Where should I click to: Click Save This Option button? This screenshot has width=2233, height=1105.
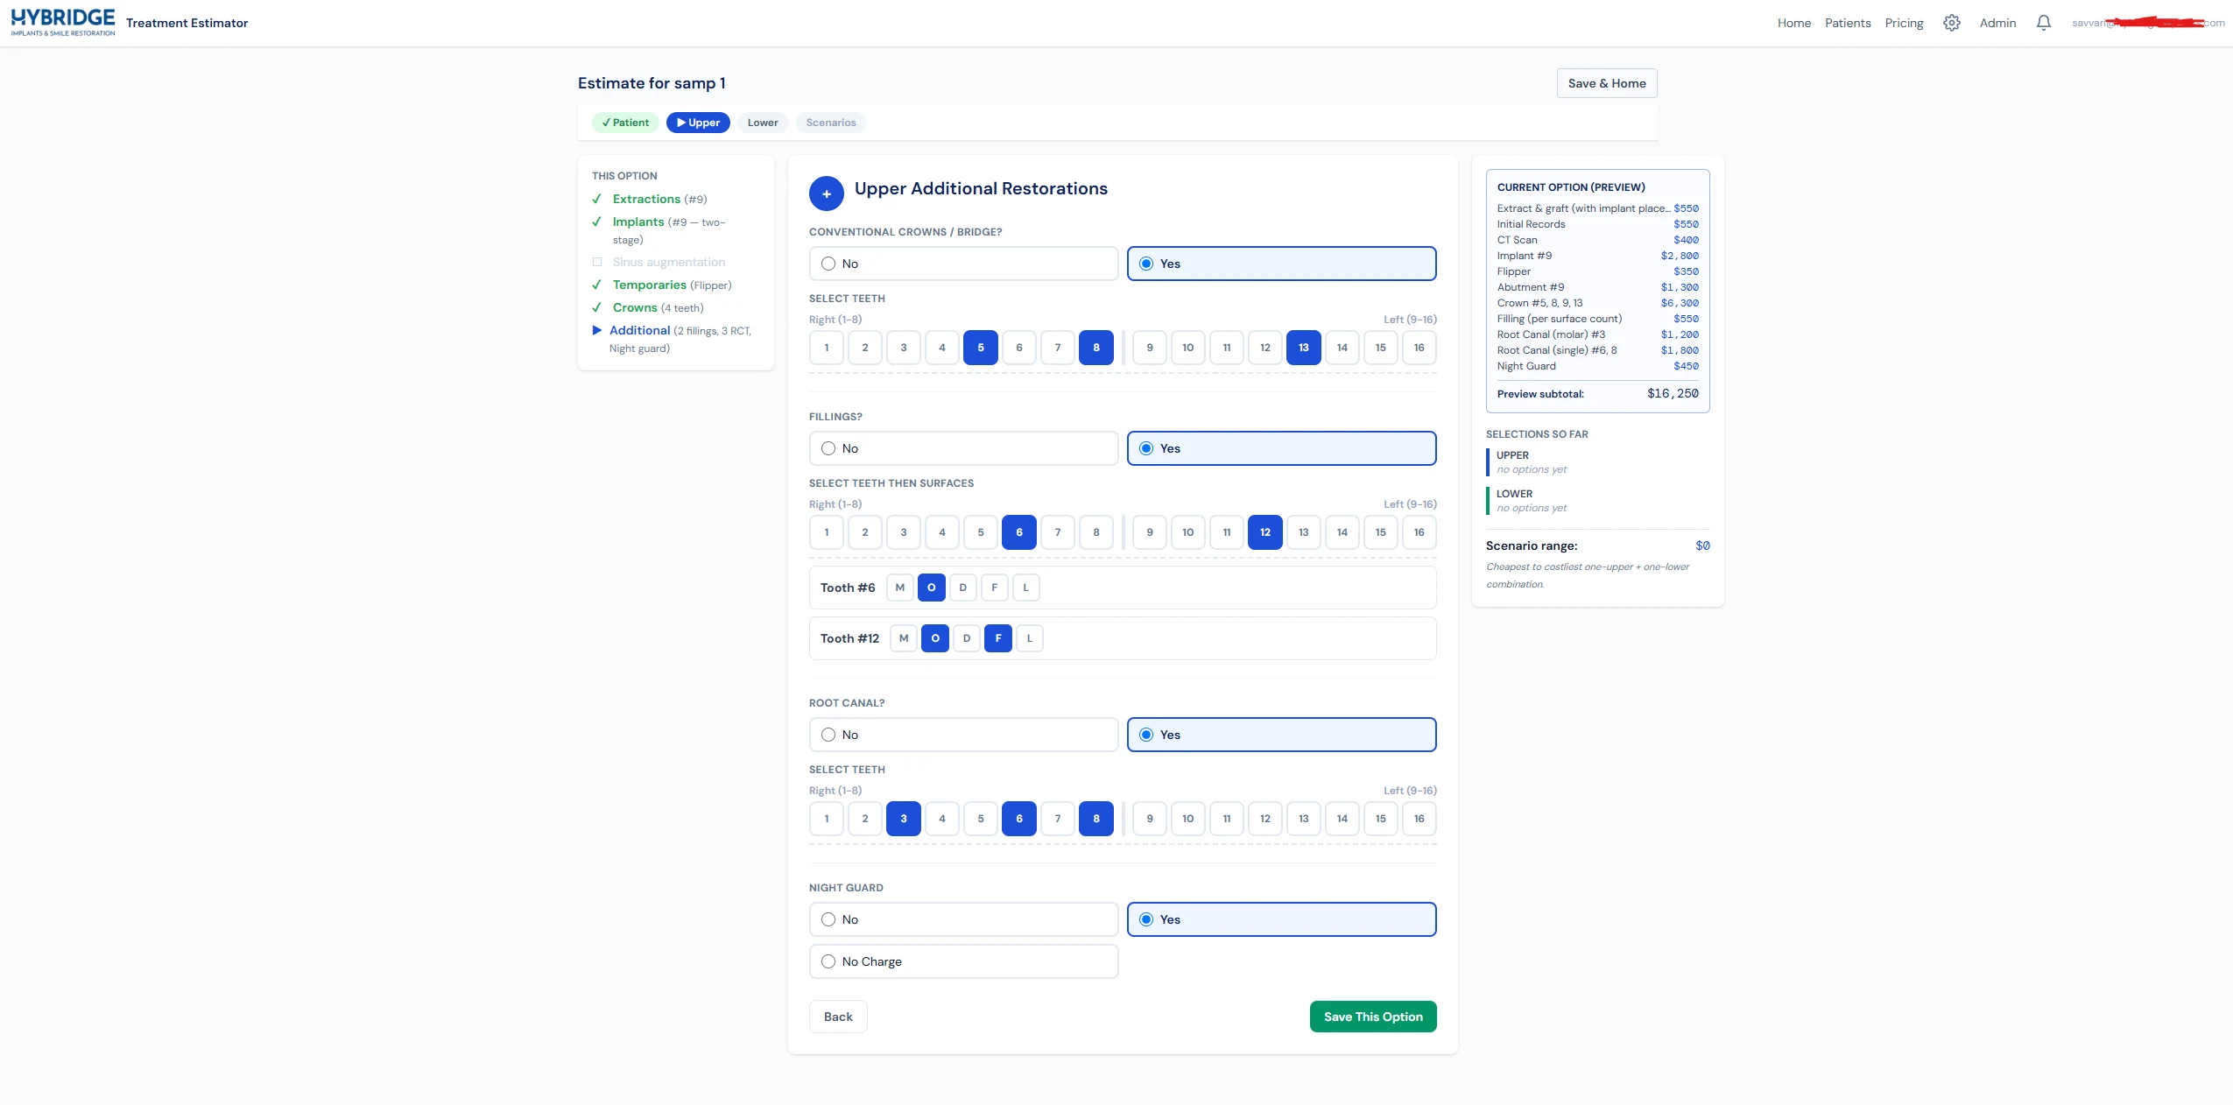pyautogui.click(x=1373, y=1017)
